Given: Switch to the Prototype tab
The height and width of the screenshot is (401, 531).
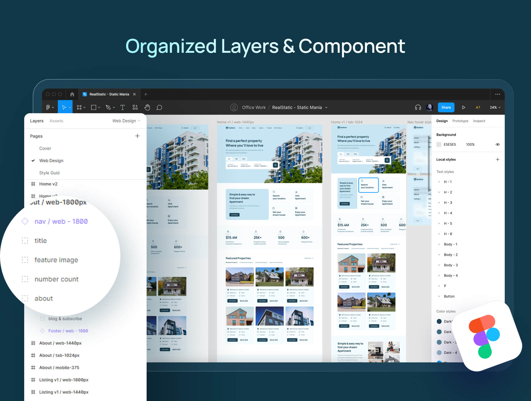Looking at the screenshot, I should (460, 121).
